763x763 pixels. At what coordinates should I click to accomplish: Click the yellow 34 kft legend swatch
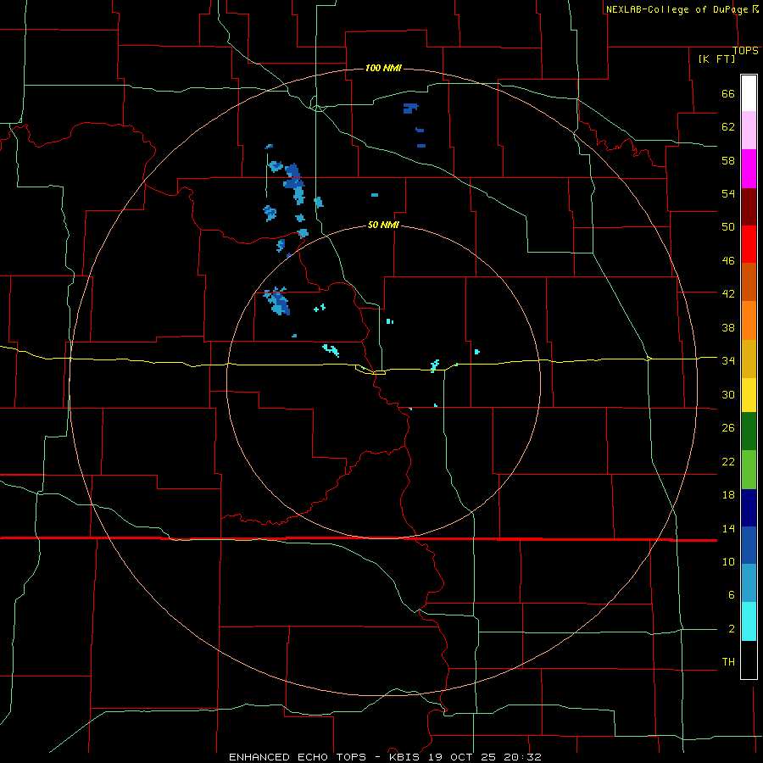(x=749, y=395)
